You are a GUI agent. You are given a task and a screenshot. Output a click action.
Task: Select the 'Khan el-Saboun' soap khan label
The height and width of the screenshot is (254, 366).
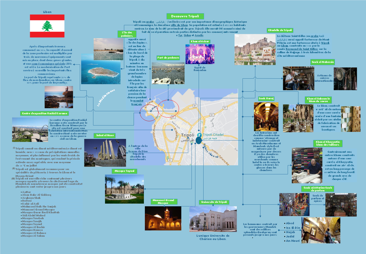pos(318,100)
